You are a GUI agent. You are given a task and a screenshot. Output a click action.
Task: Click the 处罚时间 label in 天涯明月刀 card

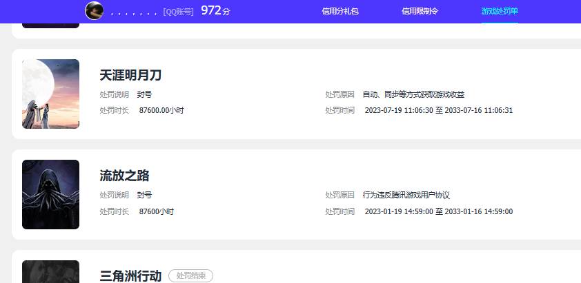click(339, 110)
